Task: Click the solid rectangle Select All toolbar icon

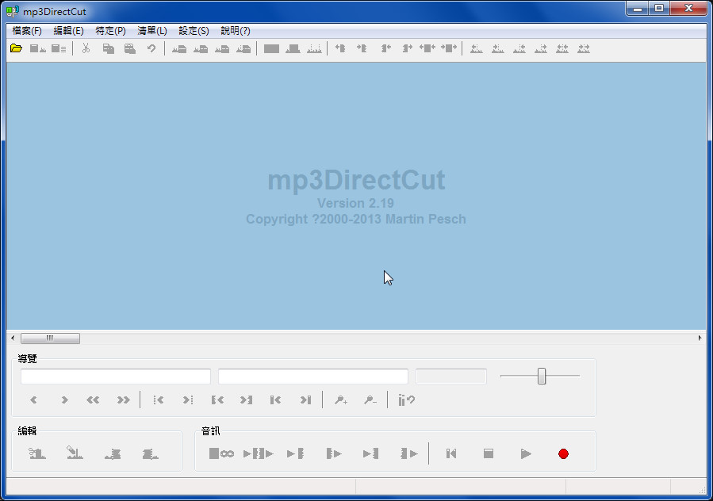Action: [271, 48]
